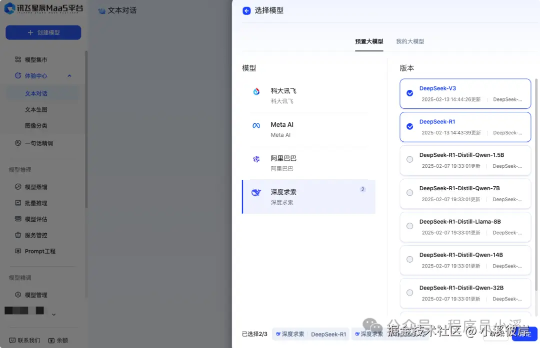This screenshot has height=348, width=540.
Task: Click the 一句话精调 sidebar icon
Action: [18, 143]
